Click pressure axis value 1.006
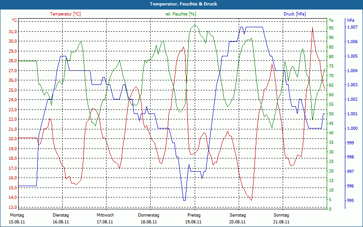Viewport: 363px width, 227px height. (353, 42)
